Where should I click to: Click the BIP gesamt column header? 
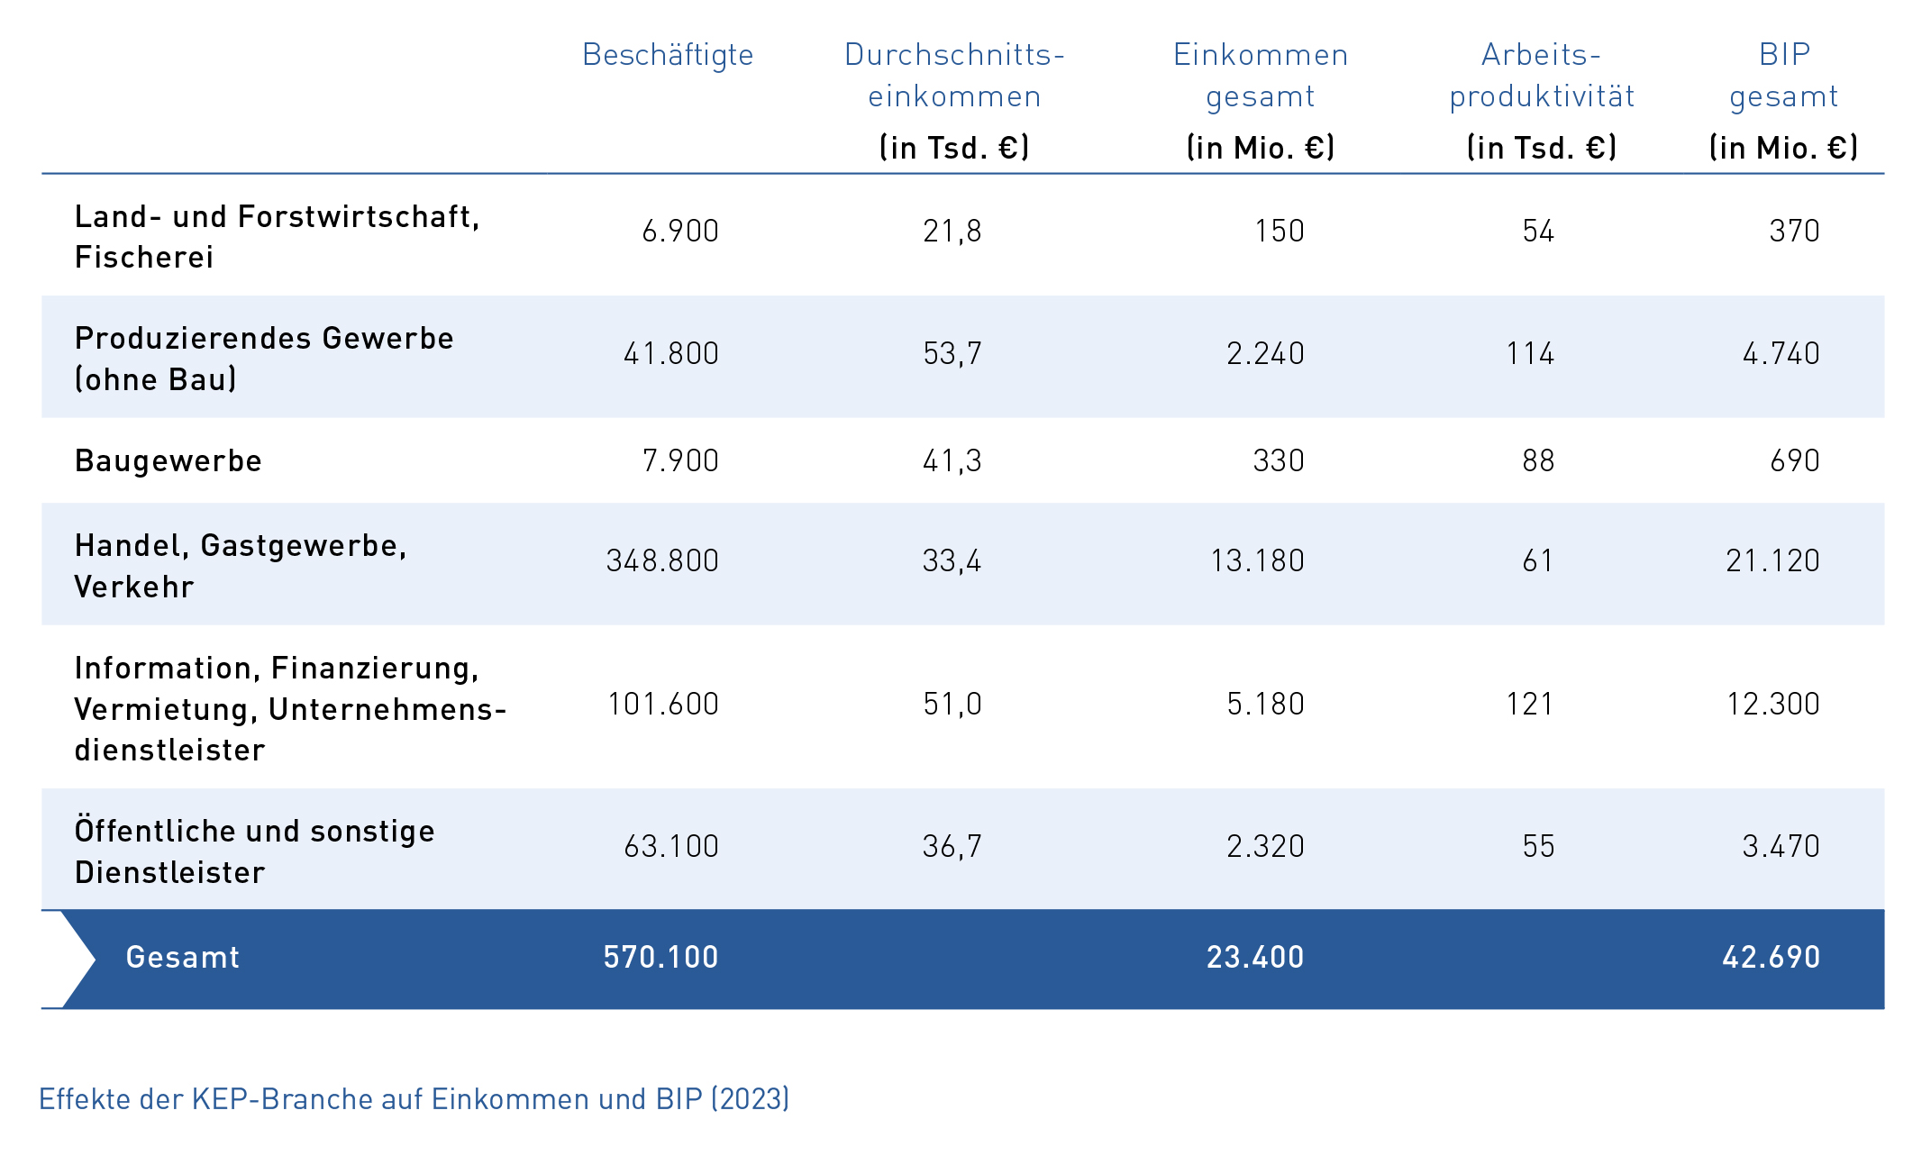click(1783, 76)
